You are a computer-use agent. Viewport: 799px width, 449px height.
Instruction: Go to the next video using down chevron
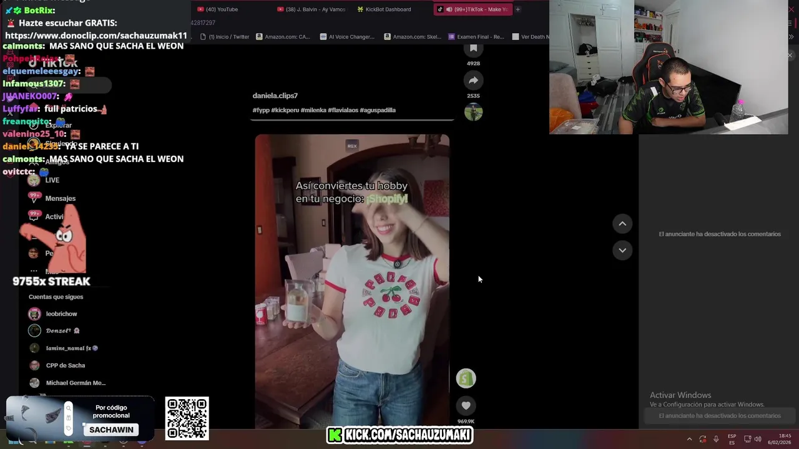622,250
